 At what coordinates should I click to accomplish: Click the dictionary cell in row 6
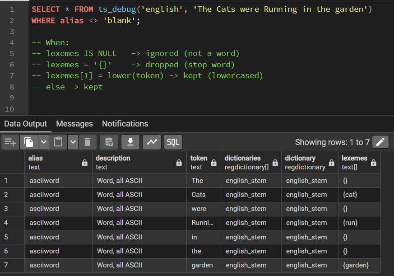point(310,251)
